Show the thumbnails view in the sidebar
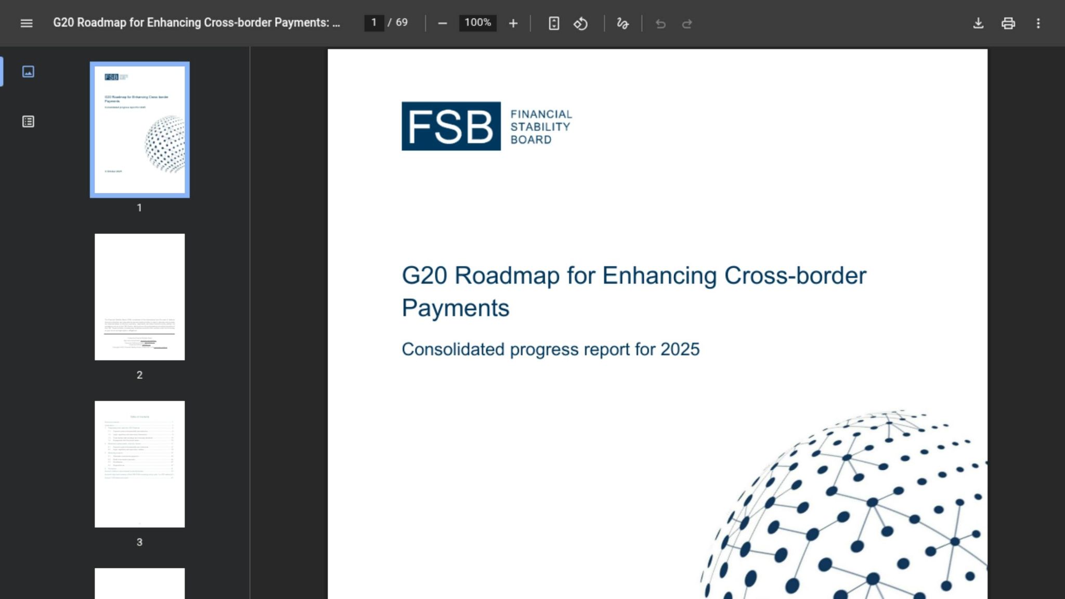 28,72
